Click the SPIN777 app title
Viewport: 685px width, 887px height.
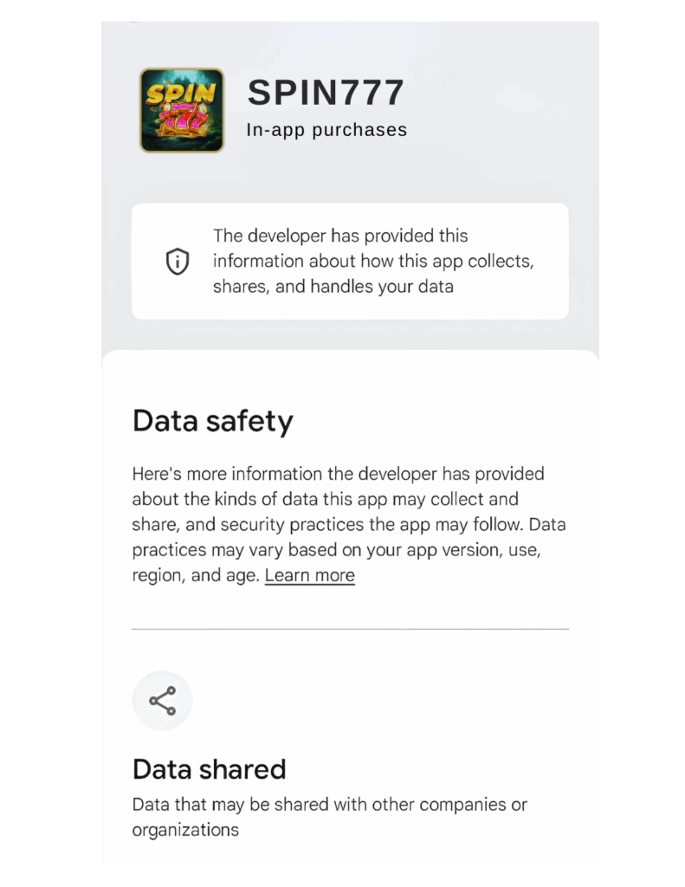(326, 93)
